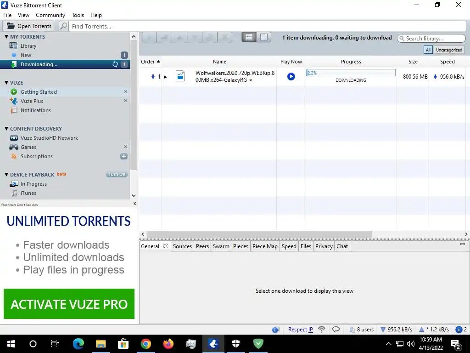The height and width of the screenshot is (353, 470).
Task: Close the Vuze Plus sidebar entry
Action: (x=126, y=101)
